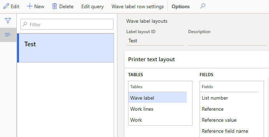269x137 pixels.
Task: Collapse the Printer text layout section
Action: tap(151, 59)
